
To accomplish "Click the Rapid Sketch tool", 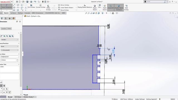I will point(105,7).
